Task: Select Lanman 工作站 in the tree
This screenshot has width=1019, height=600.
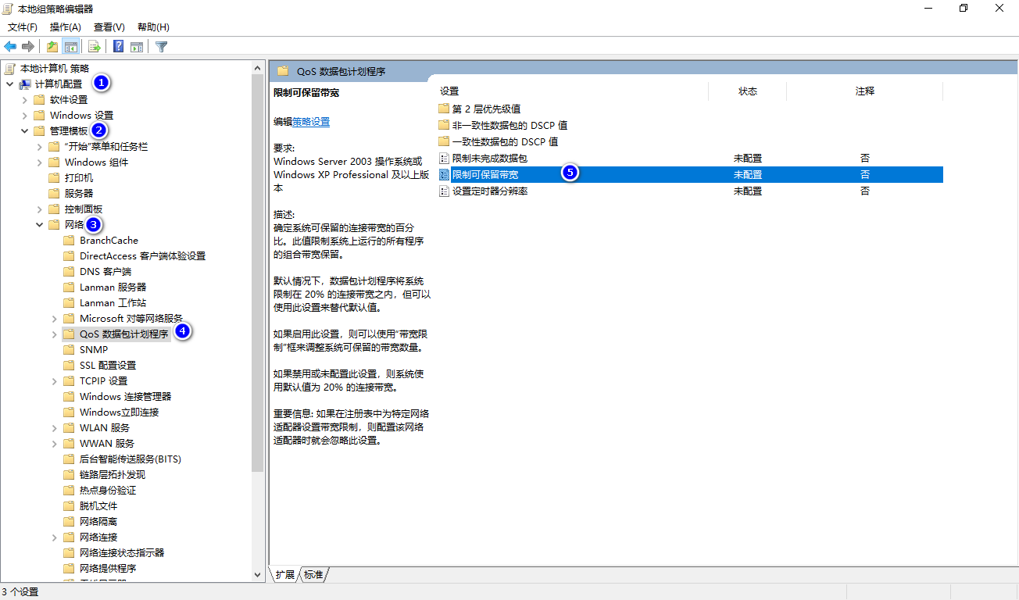Action: pos(113,302)
